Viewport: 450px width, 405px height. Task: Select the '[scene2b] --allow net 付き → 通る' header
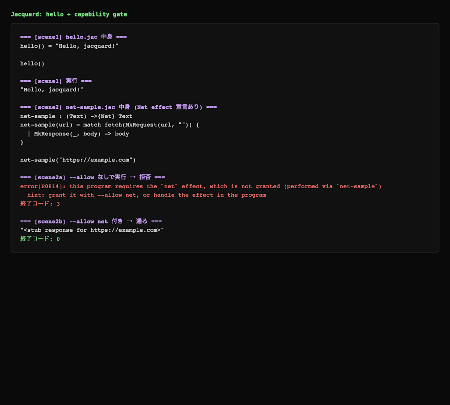pyautogui.click(x=91, y=221)
